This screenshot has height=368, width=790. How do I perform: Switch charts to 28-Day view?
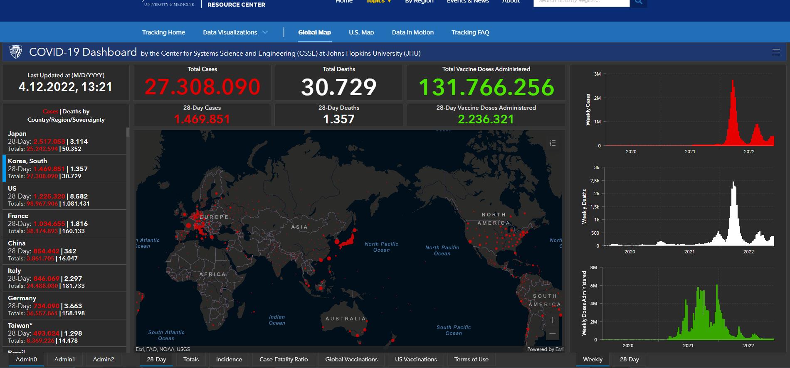[629, 359]
